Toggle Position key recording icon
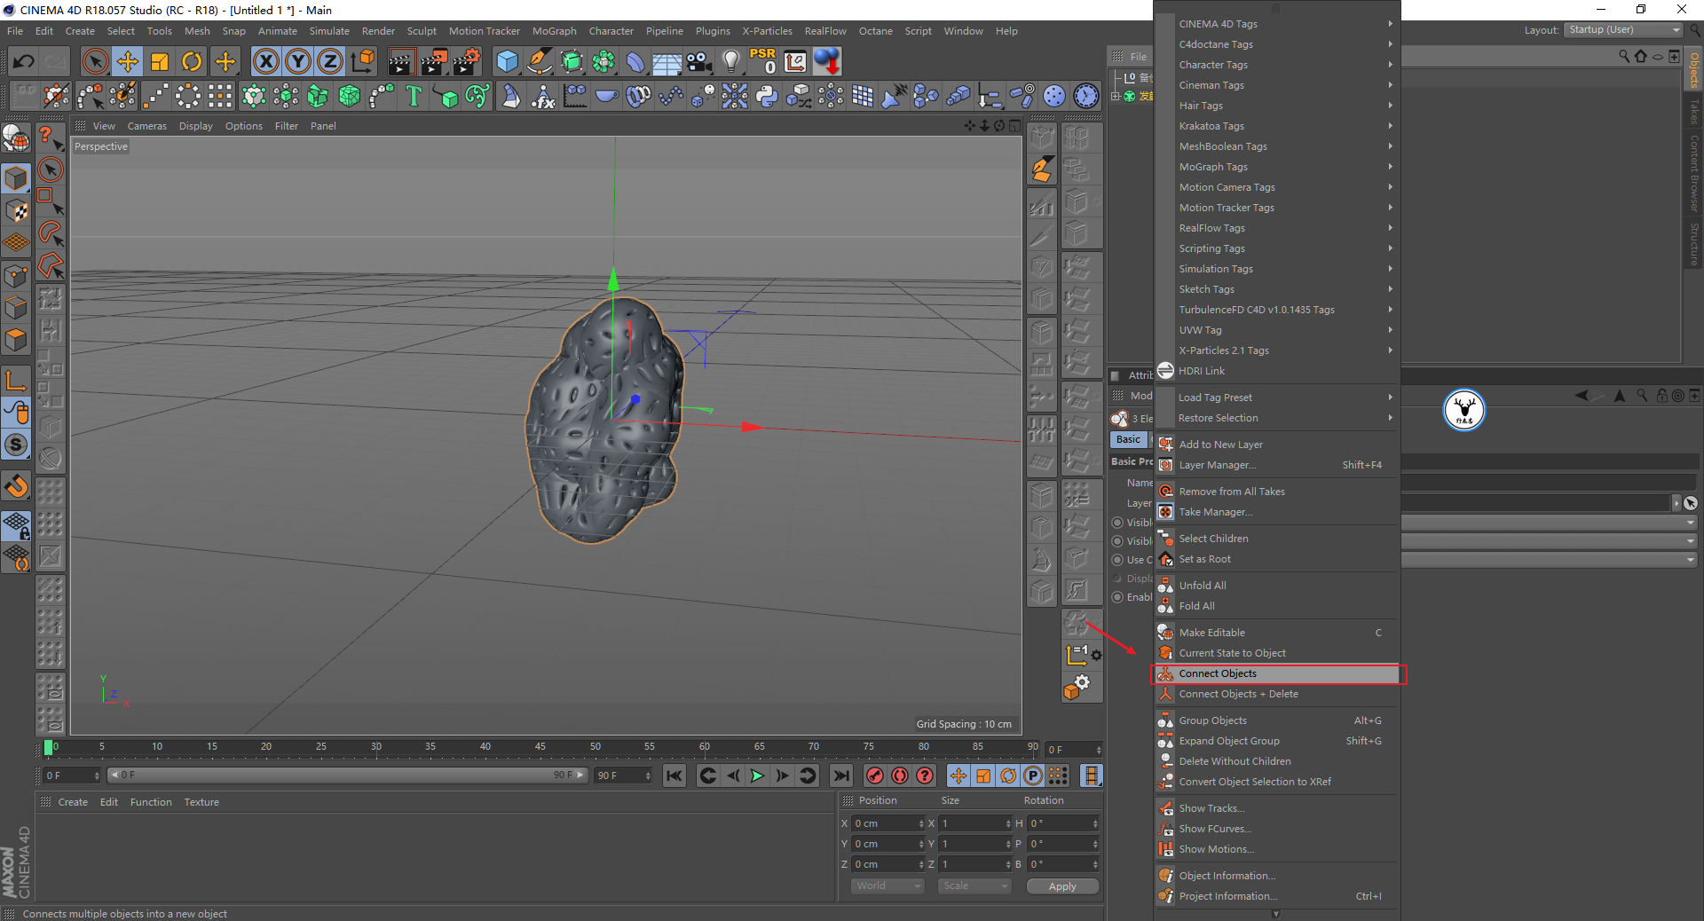This screenshot has height=921, width=1704. [x=958, y=775]
